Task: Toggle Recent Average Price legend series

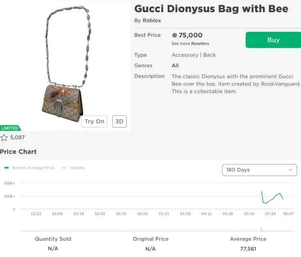Action: (30, 168)
